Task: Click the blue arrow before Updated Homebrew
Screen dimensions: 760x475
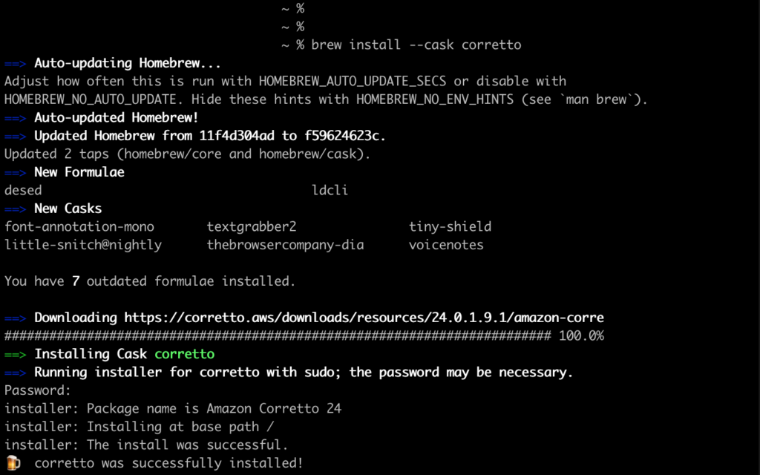Action: click(15, 137)
